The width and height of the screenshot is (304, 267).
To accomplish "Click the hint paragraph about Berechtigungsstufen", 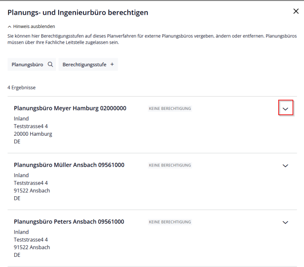I will click(151, 39).
